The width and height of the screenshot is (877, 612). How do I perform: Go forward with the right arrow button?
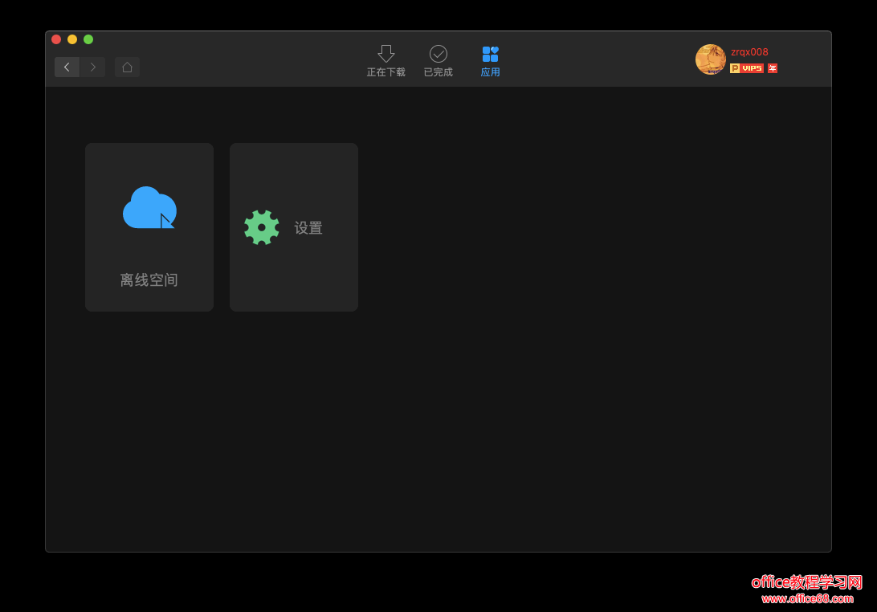click(x=92, y=67)
